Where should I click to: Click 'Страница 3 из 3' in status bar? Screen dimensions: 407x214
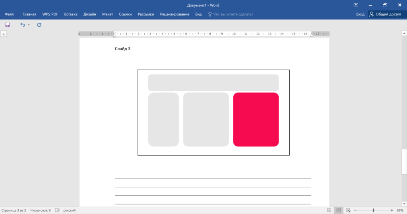click(x=14, y=210)
